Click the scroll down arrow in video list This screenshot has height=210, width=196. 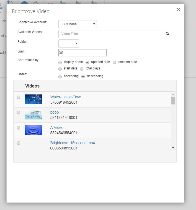click(173, 148)
